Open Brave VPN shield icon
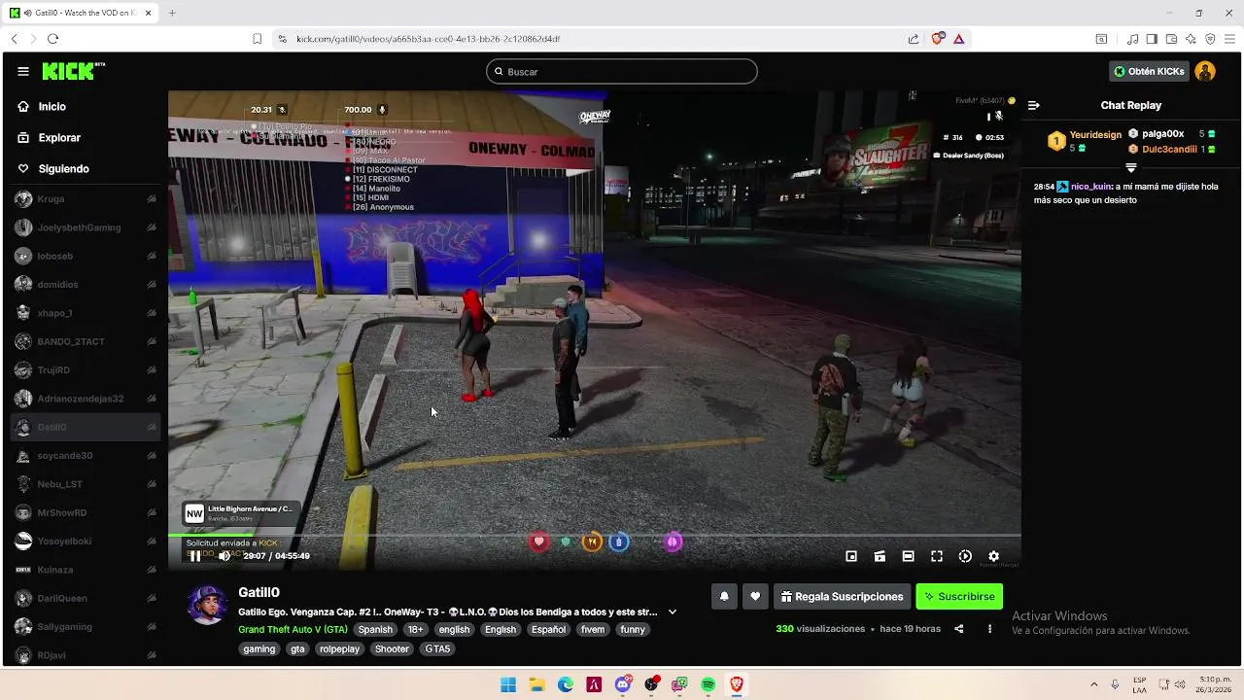 (1210, 39)
